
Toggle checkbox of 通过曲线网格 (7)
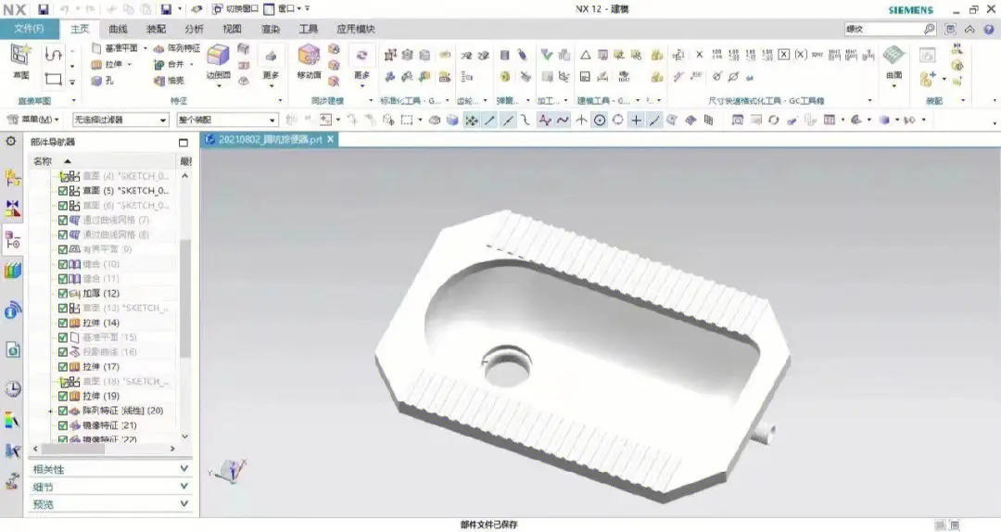[63, 220]
